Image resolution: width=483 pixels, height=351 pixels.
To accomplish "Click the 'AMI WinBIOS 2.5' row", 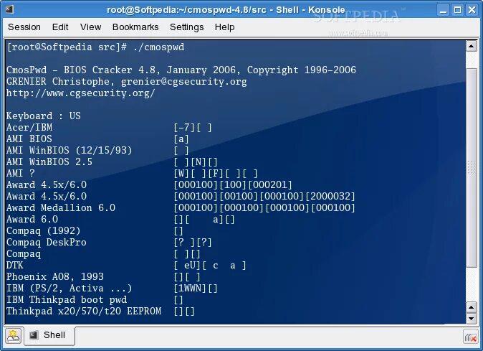I will tap(112, 162).
